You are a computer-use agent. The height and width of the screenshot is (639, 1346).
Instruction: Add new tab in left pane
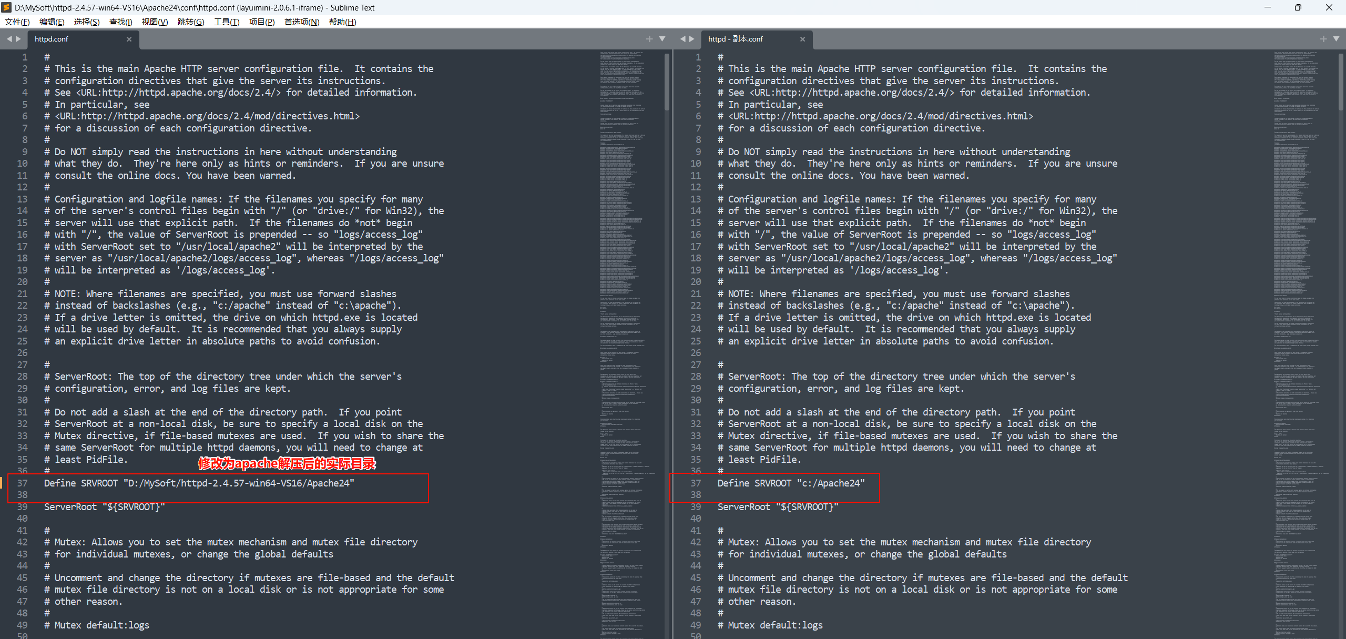pos(649,39)
